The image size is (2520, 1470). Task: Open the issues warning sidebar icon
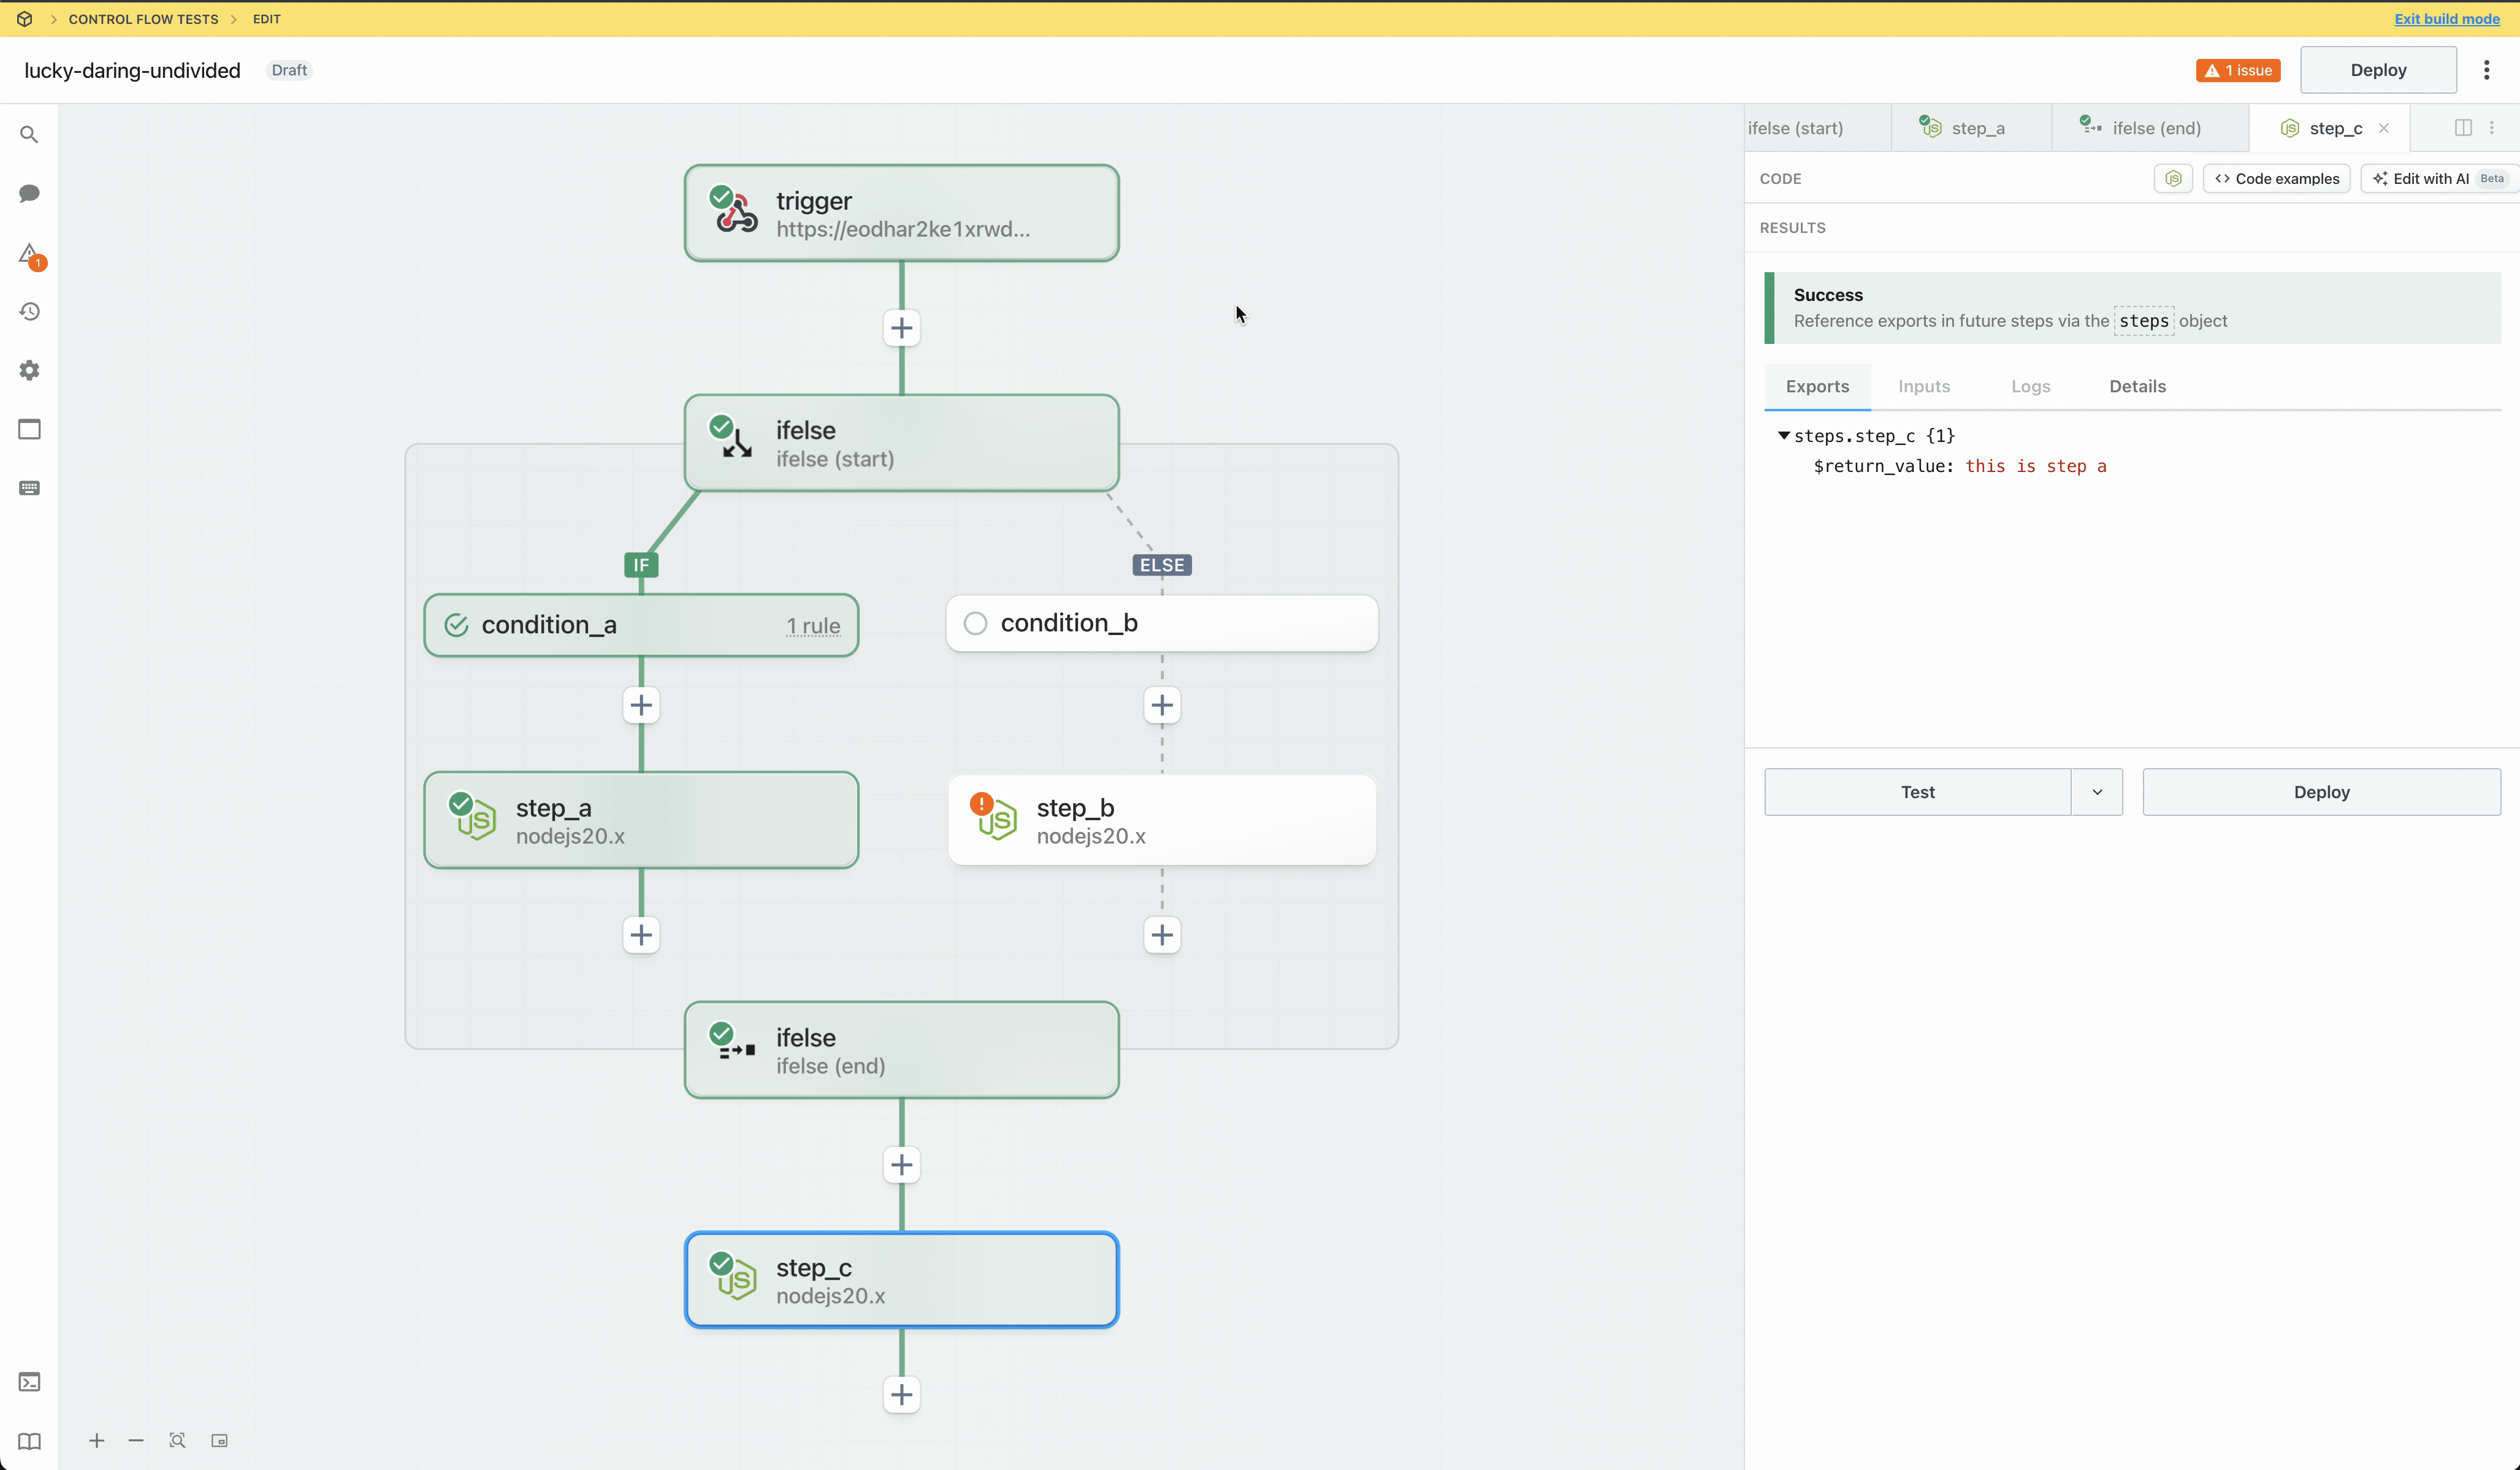(30, 254)
